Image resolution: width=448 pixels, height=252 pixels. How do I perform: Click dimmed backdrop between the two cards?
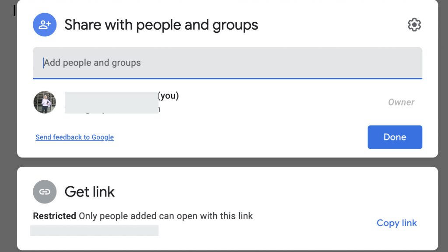point(227,162)
